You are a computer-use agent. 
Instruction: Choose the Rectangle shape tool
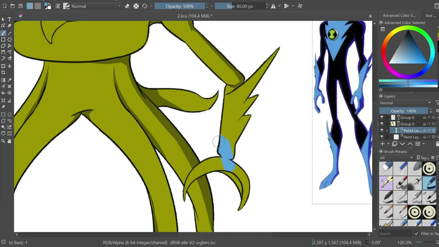coord(3,40)
